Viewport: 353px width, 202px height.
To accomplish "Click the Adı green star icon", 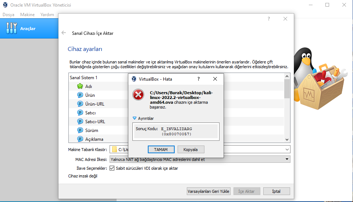I will pyautogui.click(x=80, y=86).
